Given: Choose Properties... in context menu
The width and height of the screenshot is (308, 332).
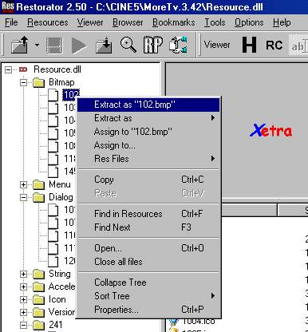Looking at the screenshot, I should (148, 310).
